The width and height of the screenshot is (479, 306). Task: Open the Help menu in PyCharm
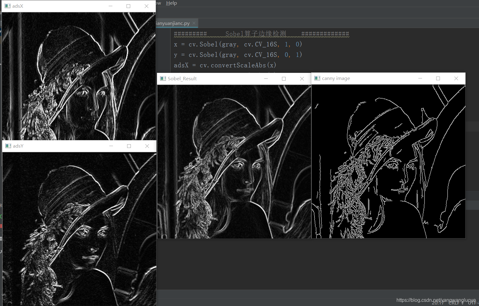pyautogui.click(x=171, y=3)
